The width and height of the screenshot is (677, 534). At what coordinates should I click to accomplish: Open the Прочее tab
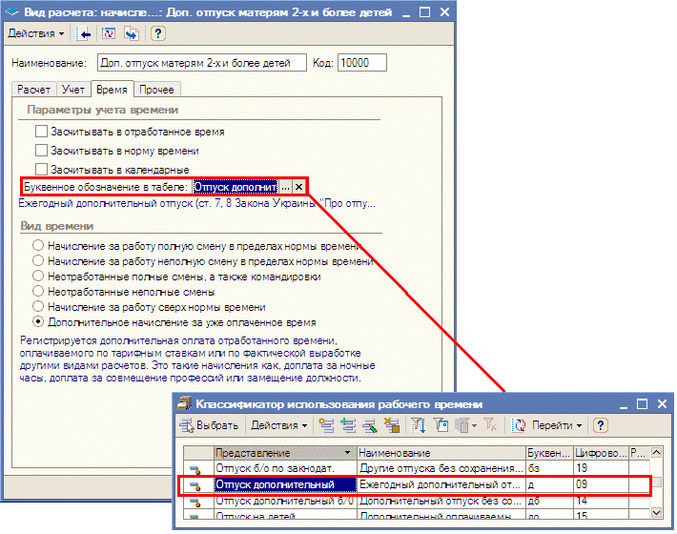pos(155,90)
